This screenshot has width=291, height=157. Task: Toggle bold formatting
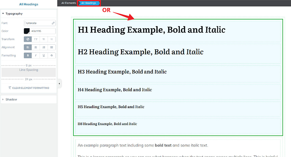[x=28, y=55]
